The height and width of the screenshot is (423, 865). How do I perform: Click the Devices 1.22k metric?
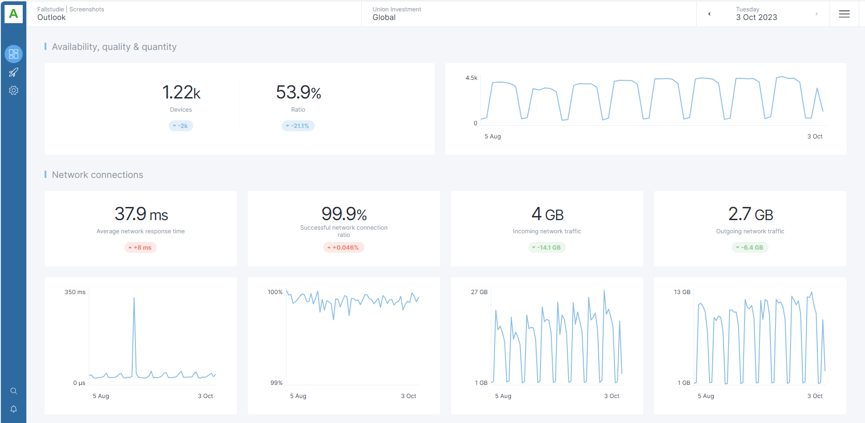coord(181,98)
